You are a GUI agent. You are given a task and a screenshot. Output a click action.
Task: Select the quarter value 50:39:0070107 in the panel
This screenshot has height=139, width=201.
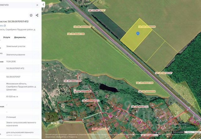[13, 77]
